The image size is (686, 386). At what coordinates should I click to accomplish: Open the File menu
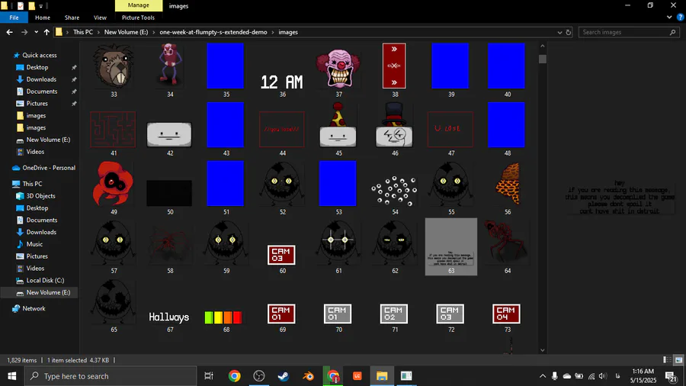[x=14, y=18]
